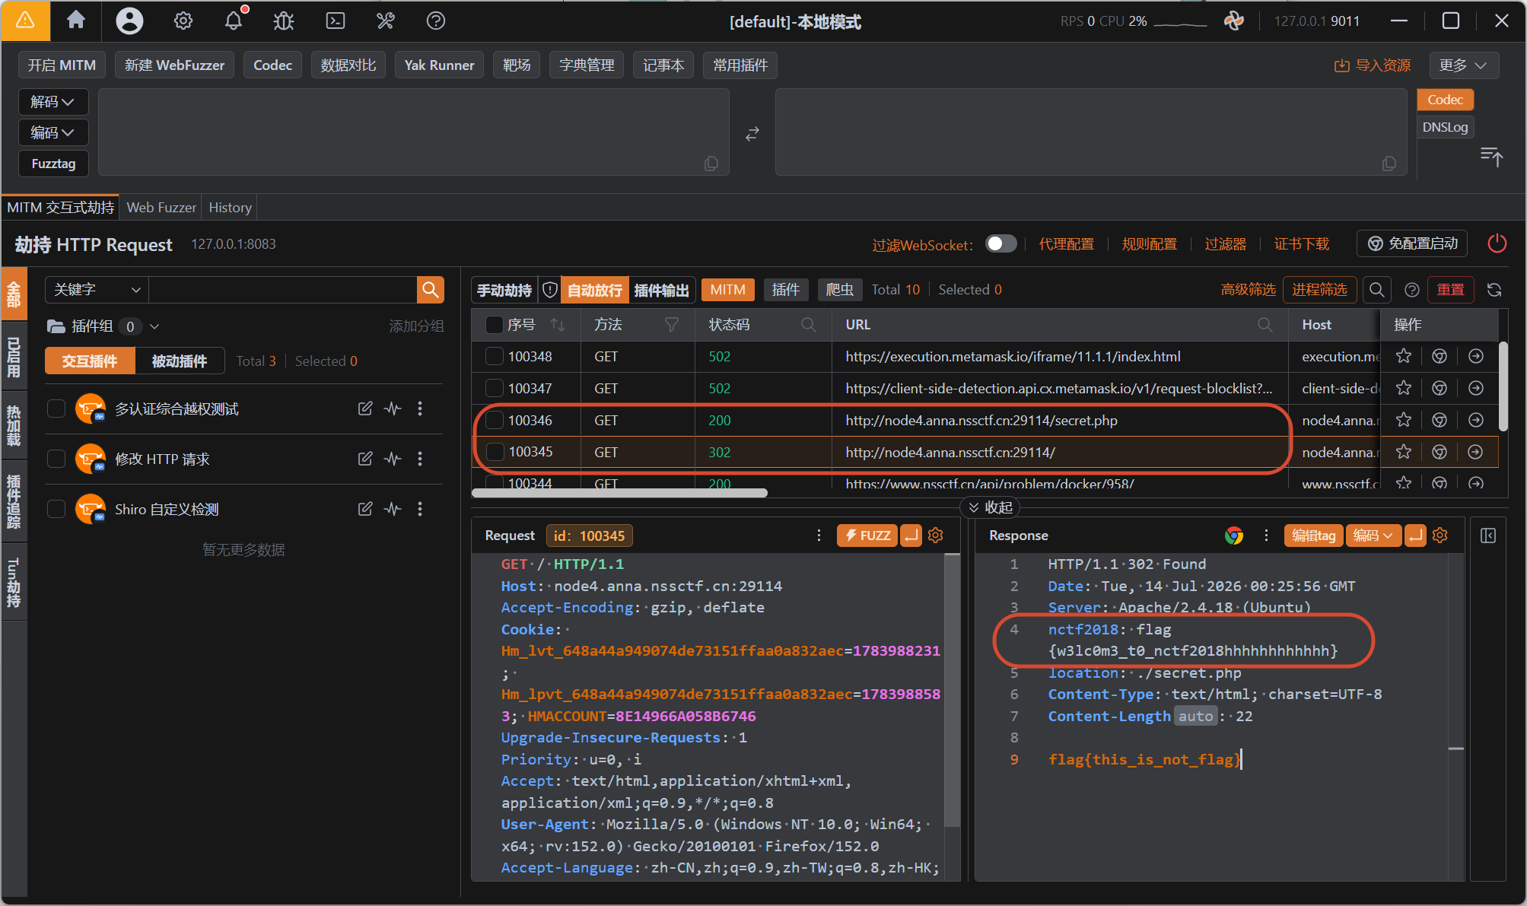Click the FUZZ button
The image size is (1527, 906).
pyautogui.click(x=867, y=536)
